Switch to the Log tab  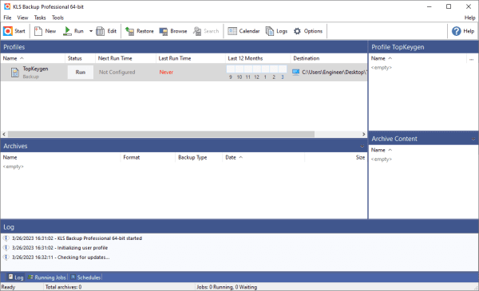point(16,277)
